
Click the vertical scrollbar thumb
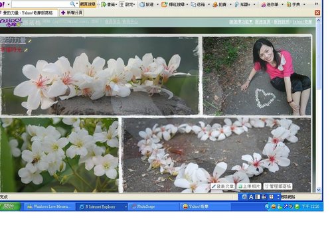(x=319, y=56)
